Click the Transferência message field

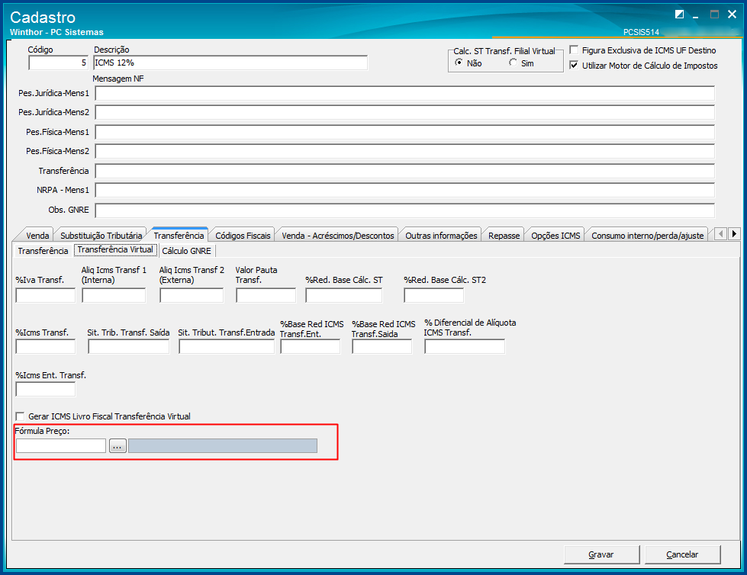coord(405,171)
